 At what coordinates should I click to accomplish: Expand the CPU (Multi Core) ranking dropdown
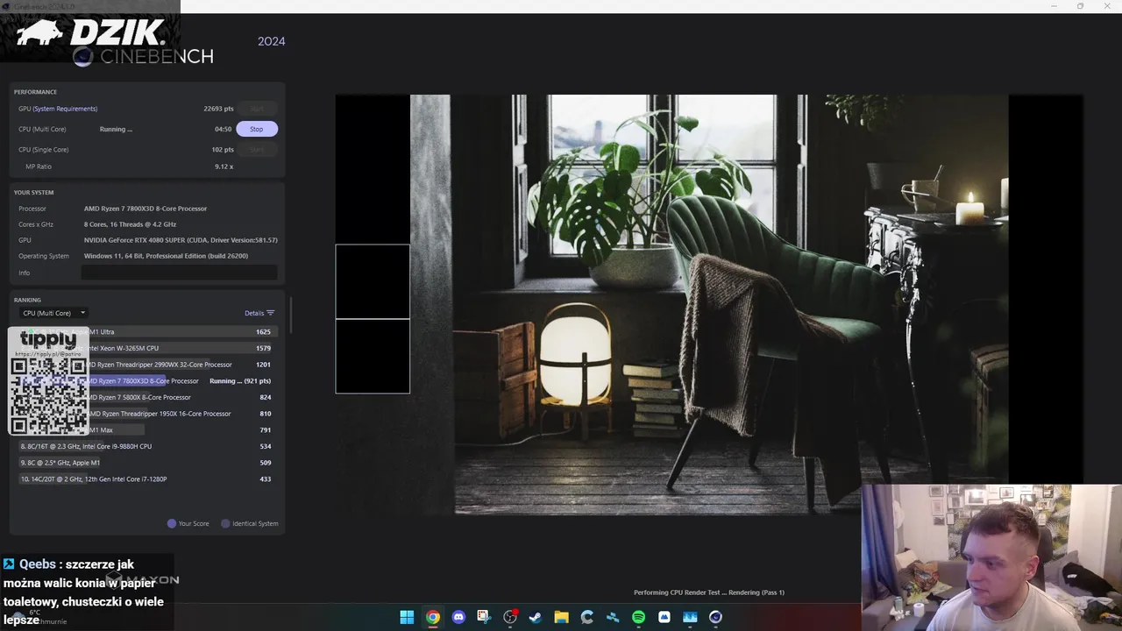click(54, 313)
